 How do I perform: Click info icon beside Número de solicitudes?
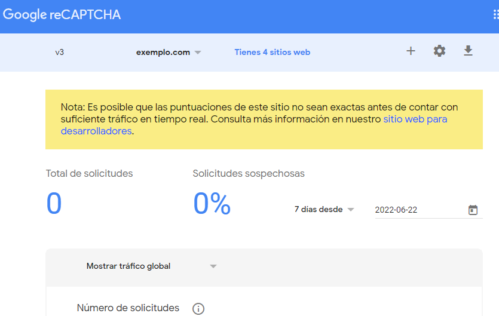tap(198, 308)
